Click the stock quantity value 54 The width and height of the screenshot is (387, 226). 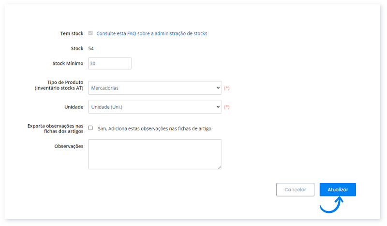91,48
